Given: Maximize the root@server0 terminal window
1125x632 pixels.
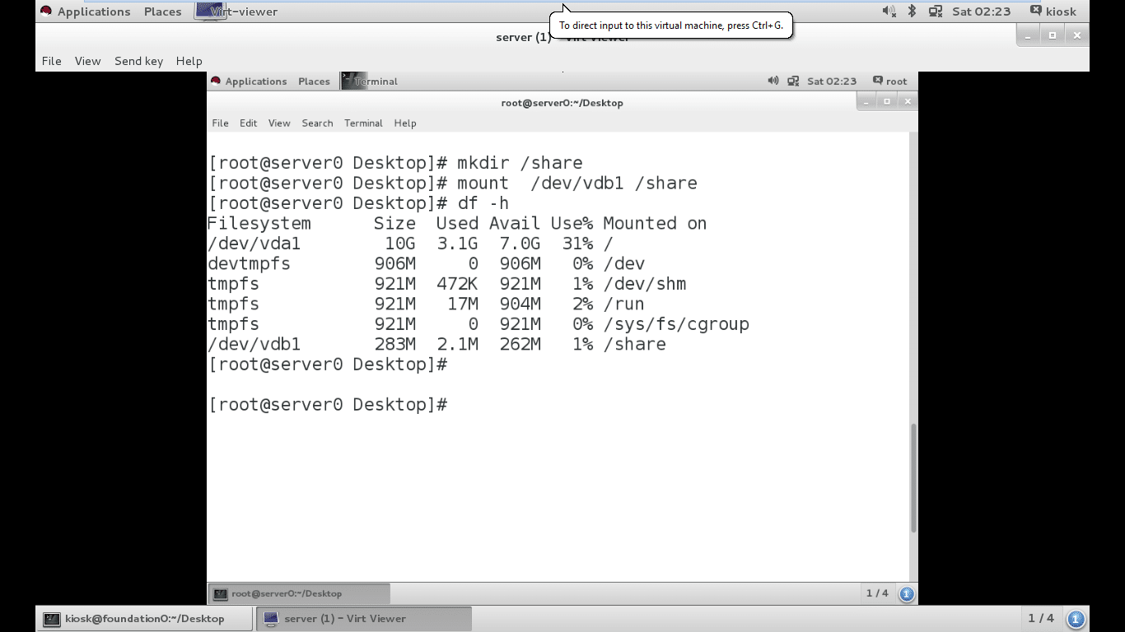Looking at the screenshot, I should [887, 101].
